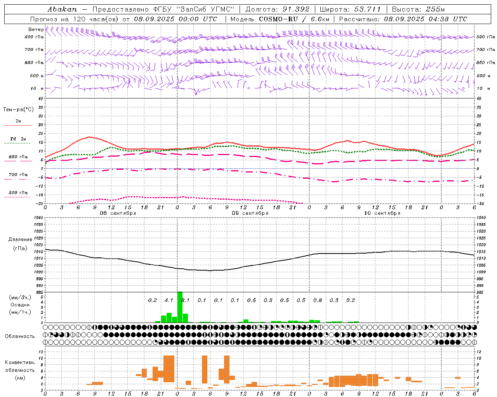Click the '(мм/1ч.)' precipitation unit label

pyautogui.click(x=20, y=312)
